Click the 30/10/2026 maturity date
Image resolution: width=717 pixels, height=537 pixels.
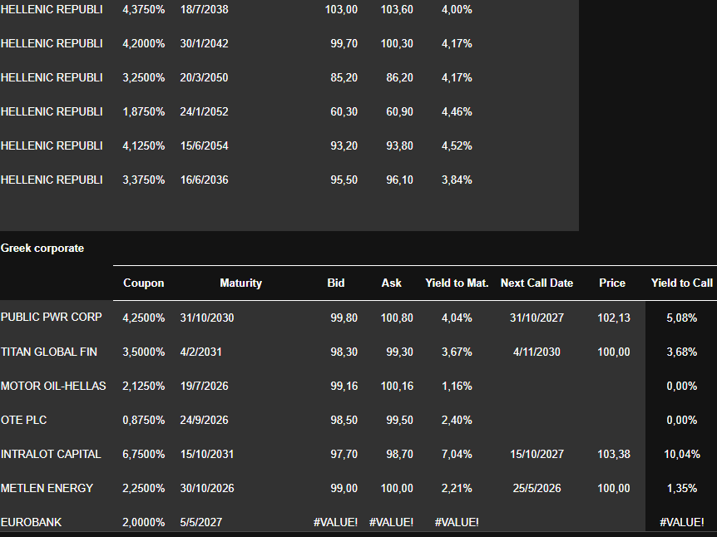click(206, 488)
